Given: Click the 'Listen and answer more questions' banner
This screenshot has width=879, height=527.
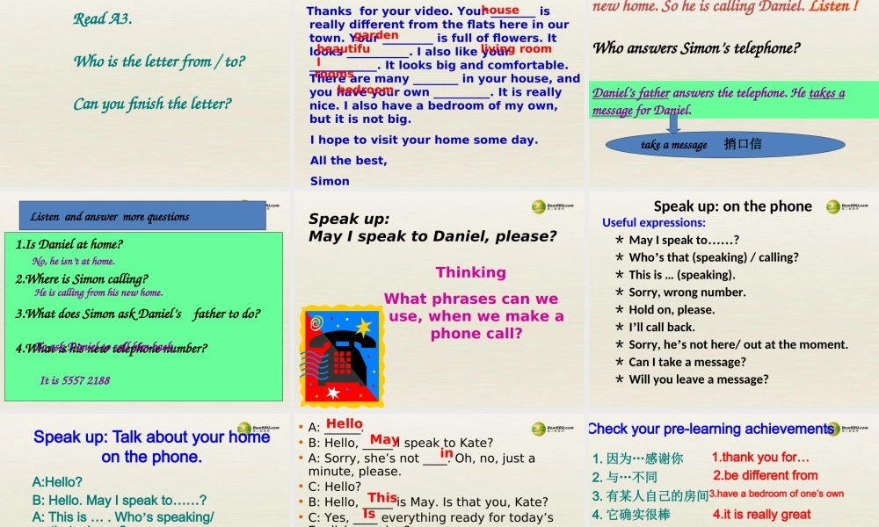Looking at the screenshot, I should coord(142,216).
